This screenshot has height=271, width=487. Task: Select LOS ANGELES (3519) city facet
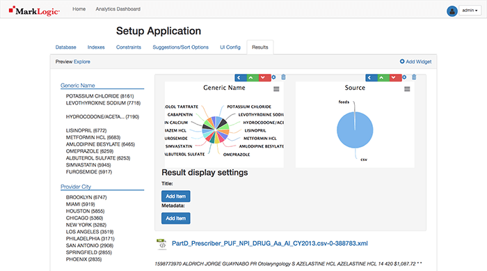(x=90, y=232)
